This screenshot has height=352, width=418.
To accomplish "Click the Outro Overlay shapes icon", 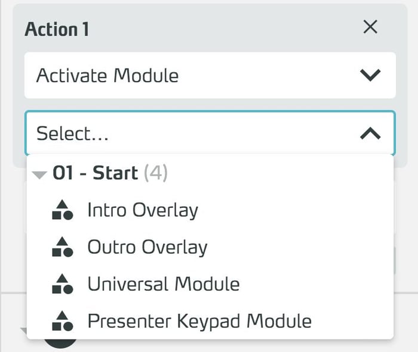I will [63, 247].
